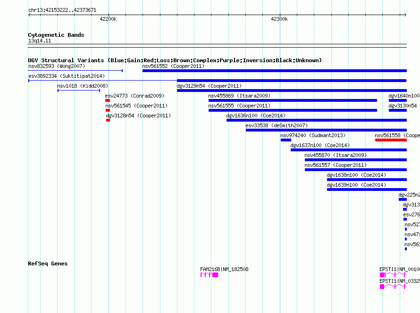
Task: Click the upper EPSTI1 magenta gene glyph
Action: (x=393, y=275)
